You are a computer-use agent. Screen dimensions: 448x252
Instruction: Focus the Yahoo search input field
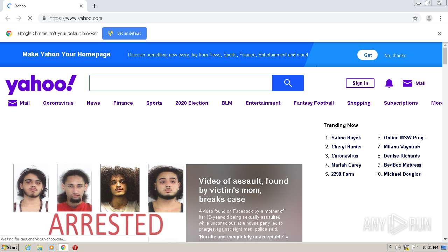pos(181,83)
